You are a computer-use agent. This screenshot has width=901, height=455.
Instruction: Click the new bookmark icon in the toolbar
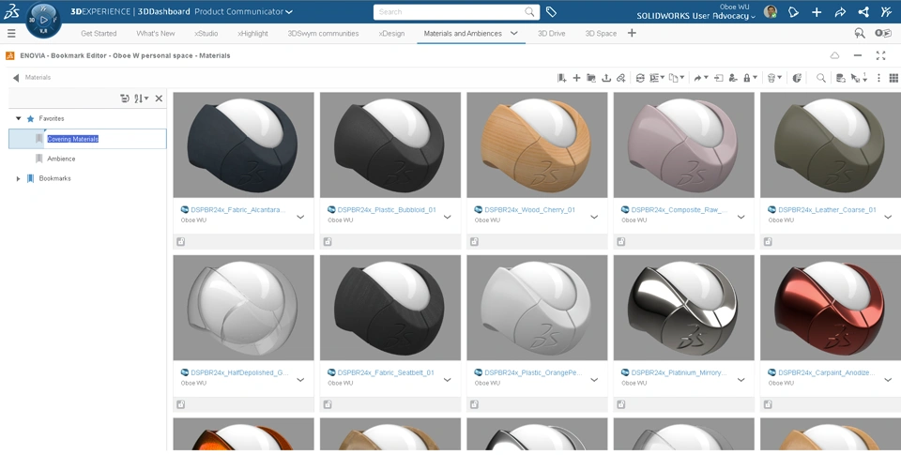[x=561, y=78]
